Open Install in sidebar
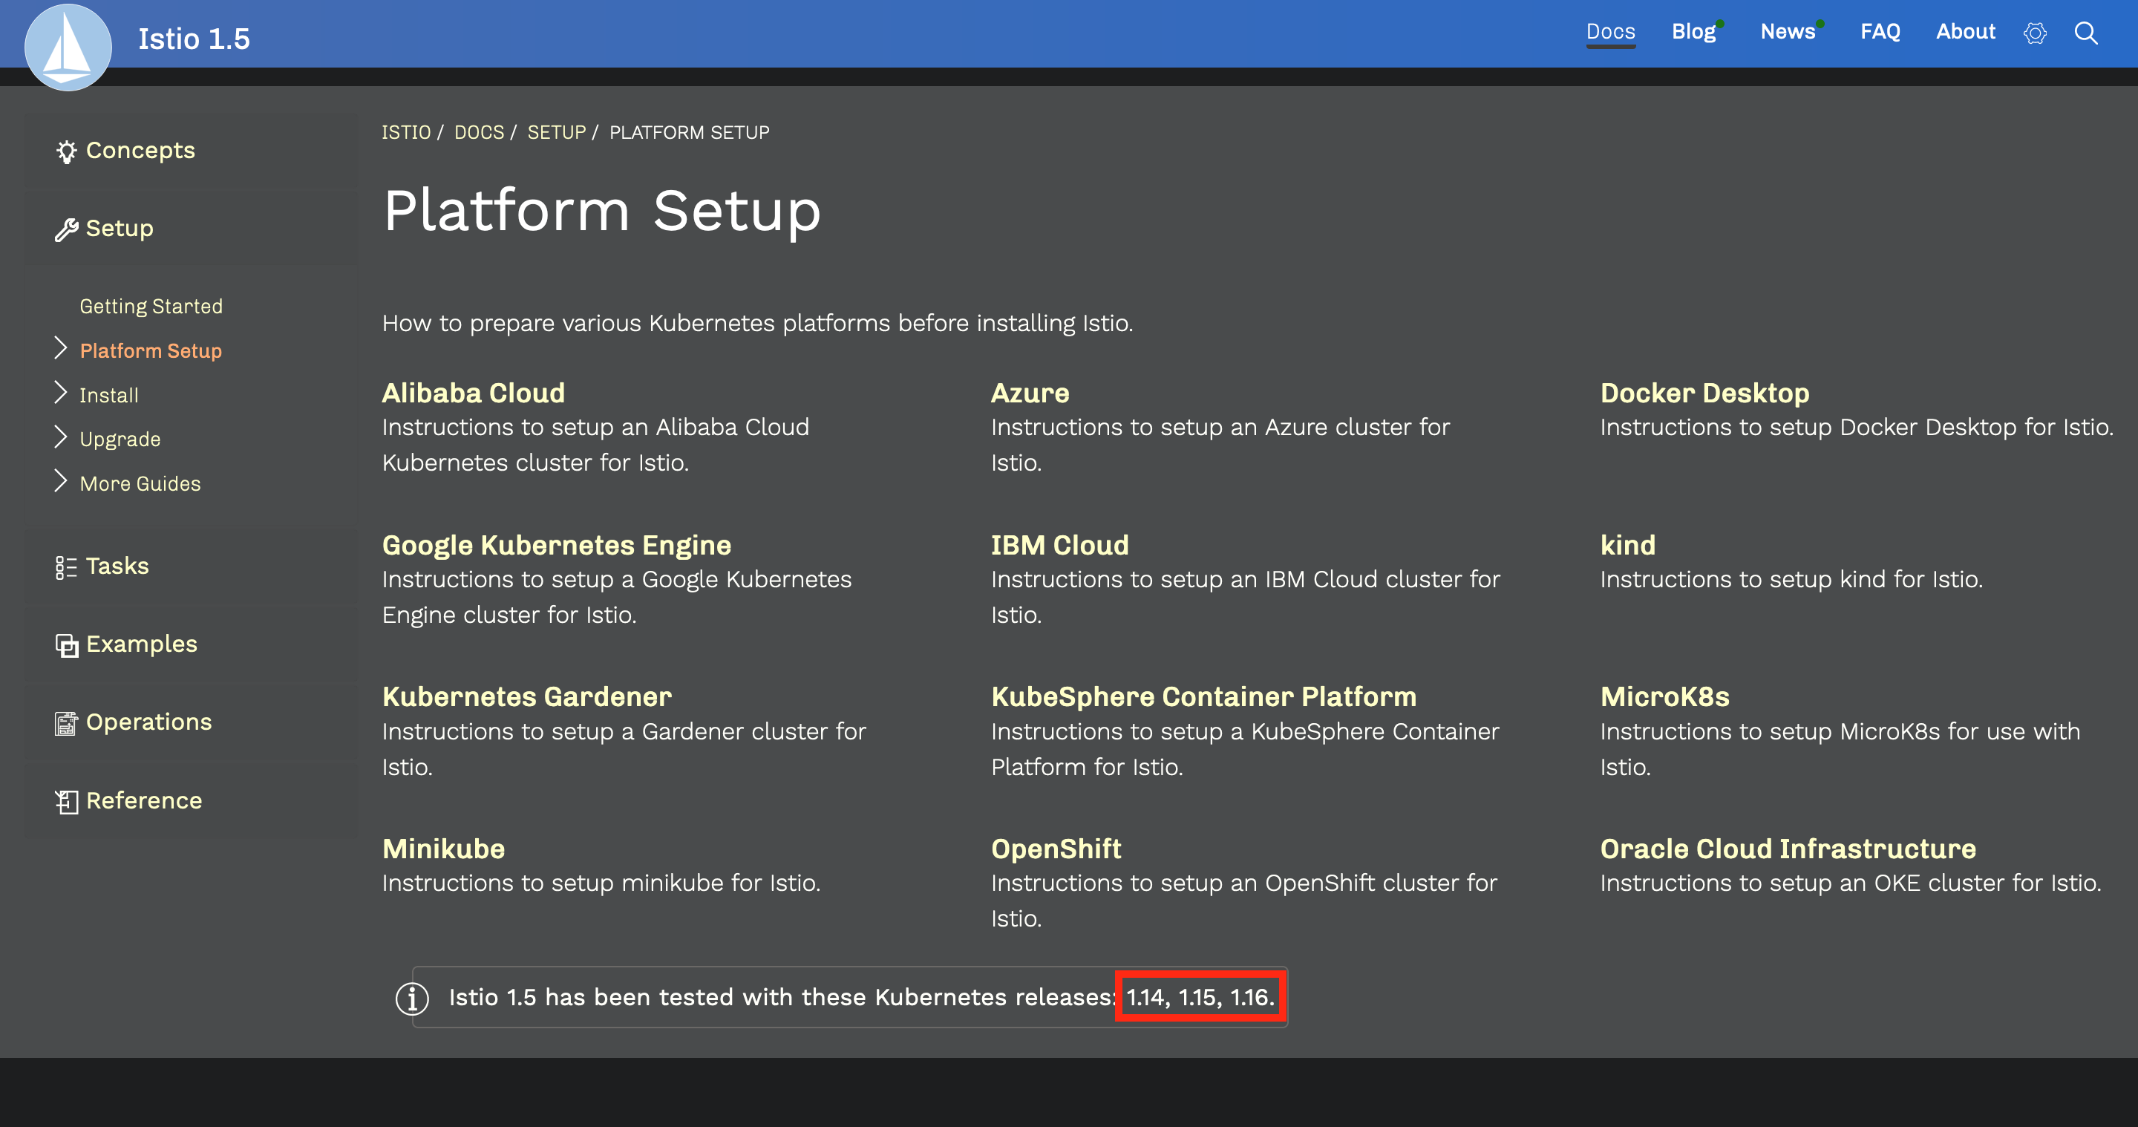Image resolution: width=2138 pixels, height=1127 pixels. coord(108,395)
